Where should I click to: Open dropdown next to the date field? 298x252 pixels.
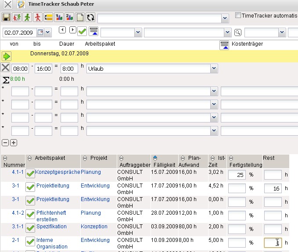pos(48,32)
